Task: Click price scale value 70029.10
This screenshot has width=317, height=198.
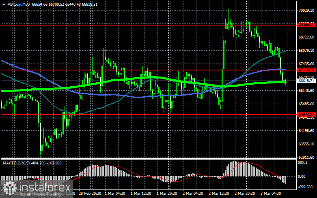Action: tap(306, 10)
